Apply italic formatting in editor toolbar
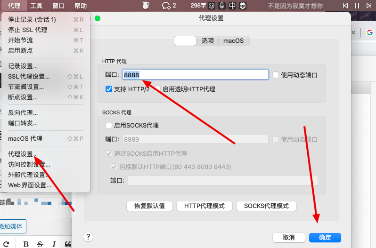 click(x=54, y=244)
